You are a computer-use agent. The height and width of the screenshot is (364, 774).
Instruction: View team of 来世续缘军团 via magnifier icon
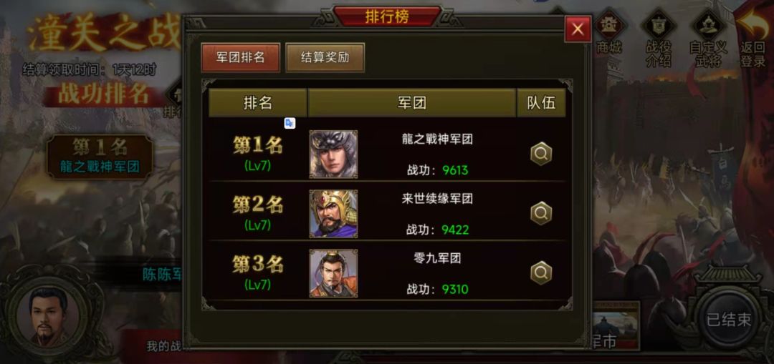(540, 214)
